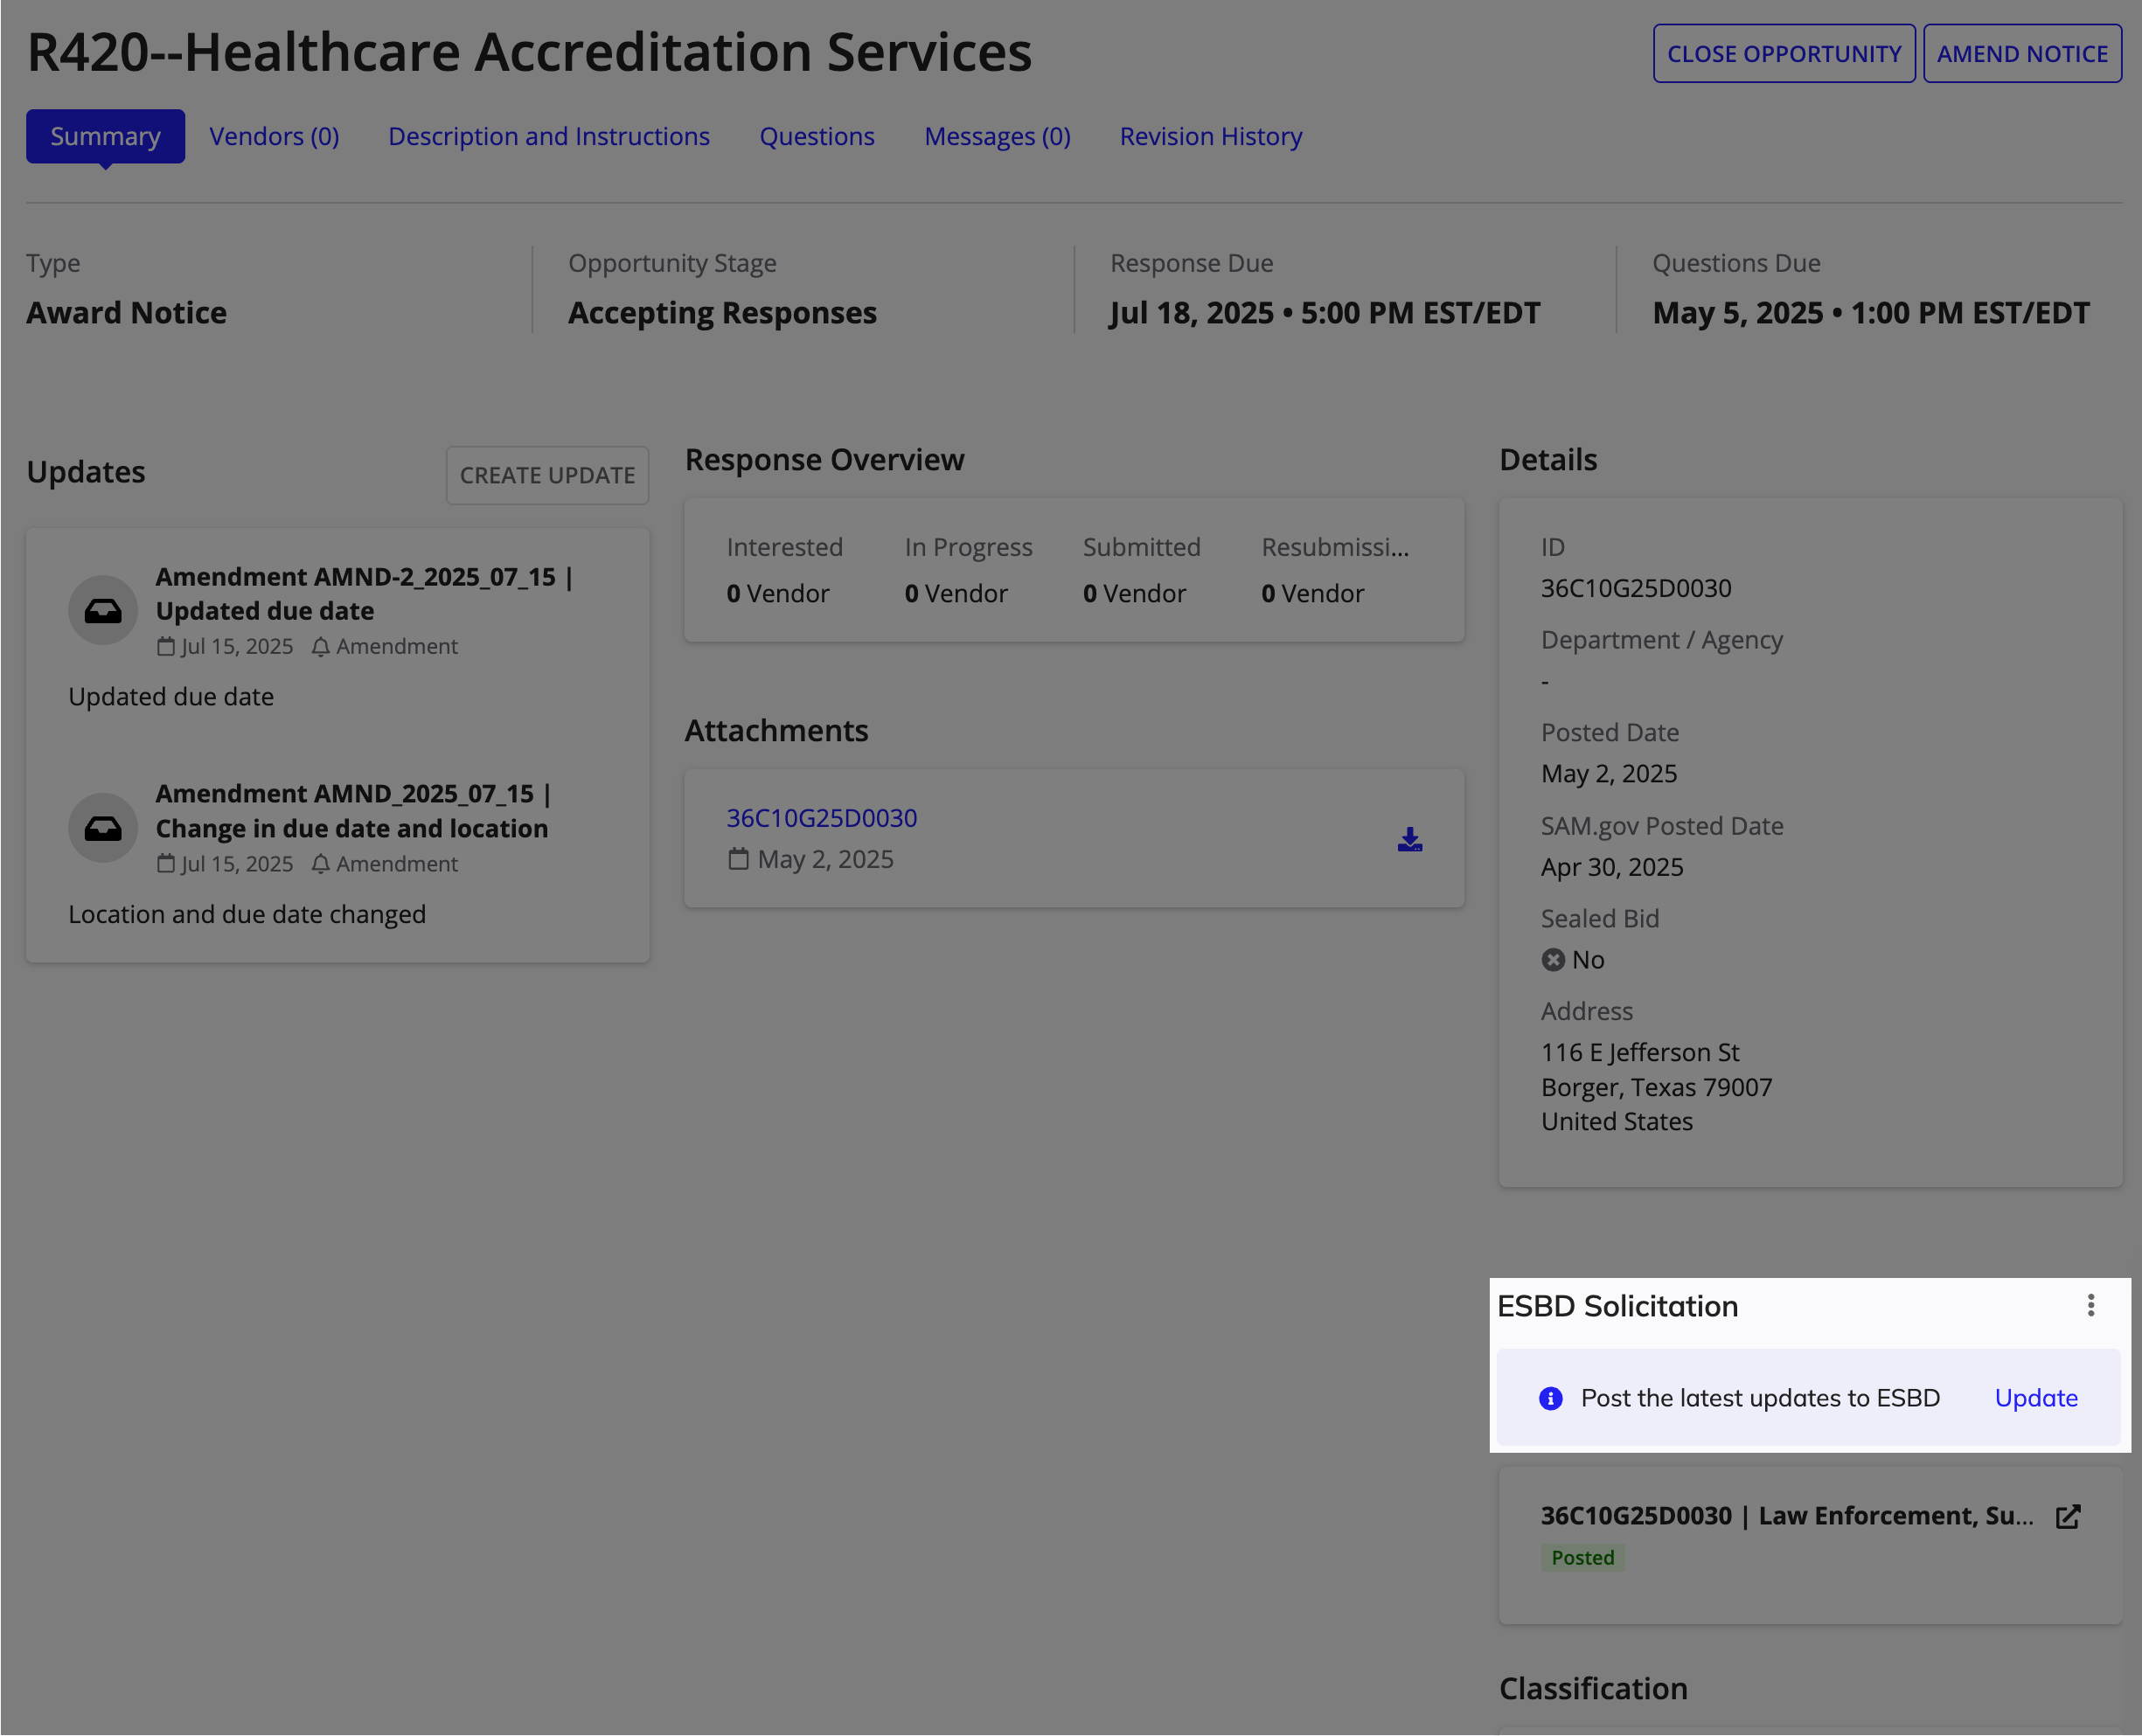2142x1736 pixels.
Task: View the Revision History tab
Action: [1211, 136]
